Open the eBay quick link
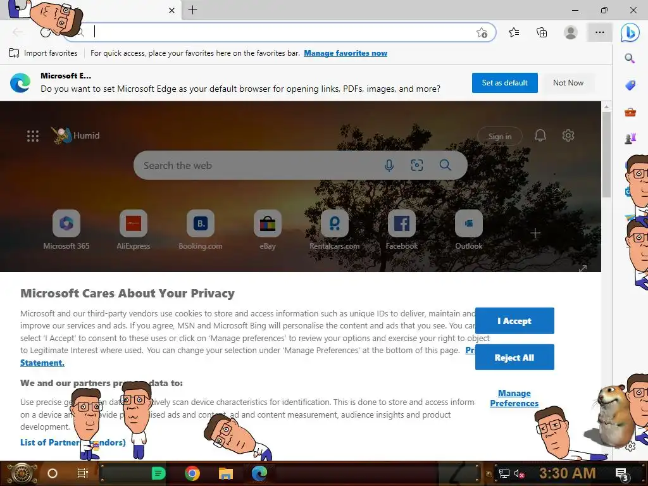Viewport: 648px width, 486px height. click(268, 230)
